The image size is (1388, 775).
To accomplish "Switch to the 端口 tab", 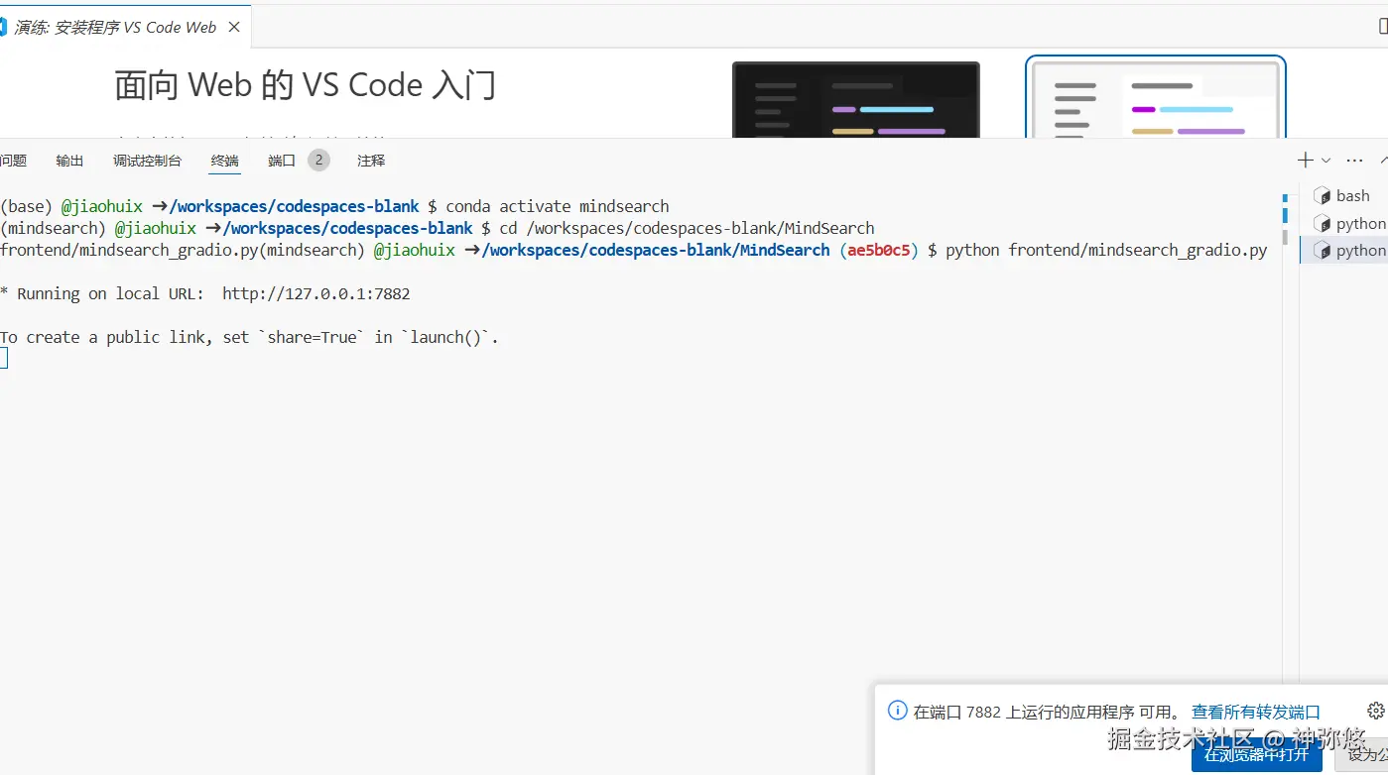I will pos(282,161).
